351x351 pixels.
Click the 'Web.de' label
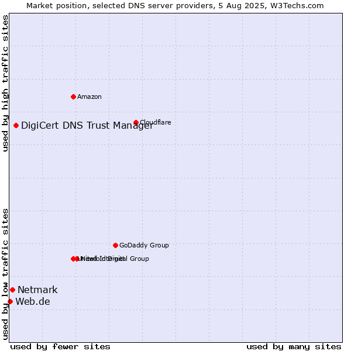[x=33, y=301]
